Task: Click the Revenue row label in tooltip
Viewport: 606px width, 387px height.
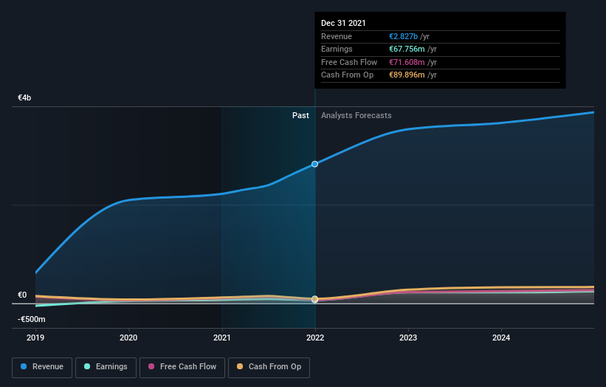Action: (337, 36)
